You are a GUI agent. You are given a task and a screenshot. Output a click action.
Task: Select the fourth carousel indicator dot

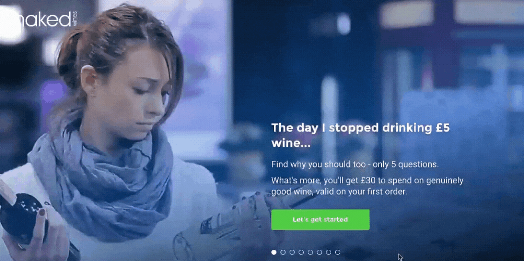301,252
